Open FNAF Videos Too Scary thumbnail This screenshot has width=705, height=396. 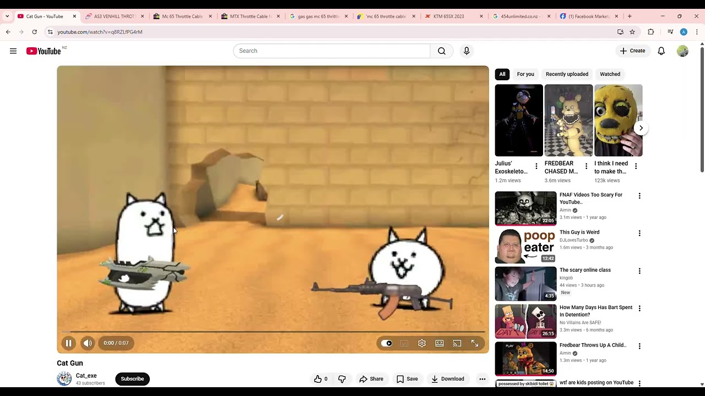pos(525,208)
